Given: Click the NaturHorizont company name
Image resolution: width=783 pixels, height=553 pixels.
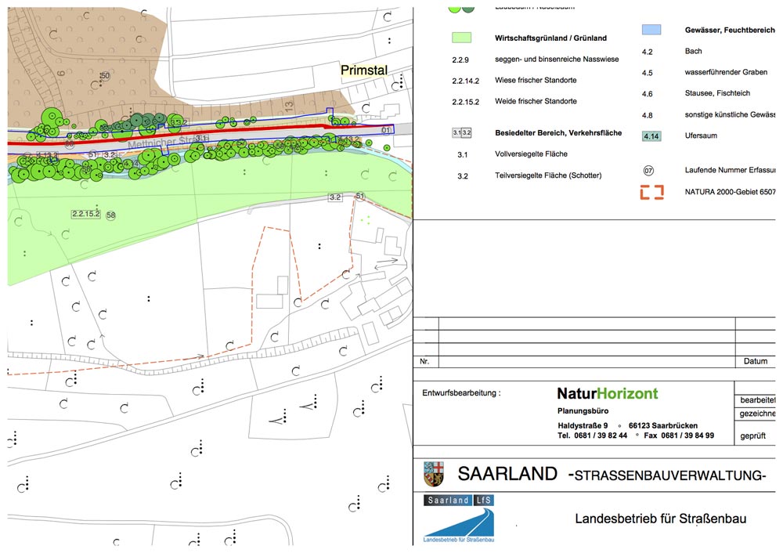Looking at the screenshot, I should pyautogui.click(x=607, y=393).
